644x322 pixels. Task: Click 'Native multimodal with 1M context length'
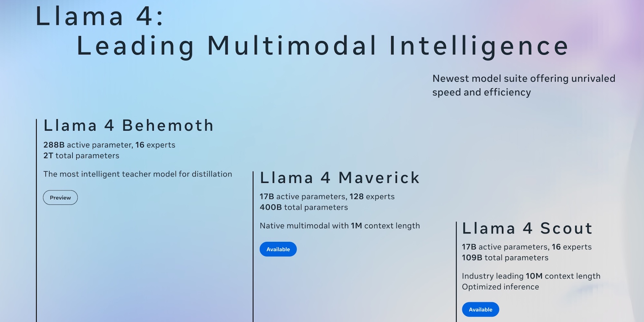(x=340, y=226)
